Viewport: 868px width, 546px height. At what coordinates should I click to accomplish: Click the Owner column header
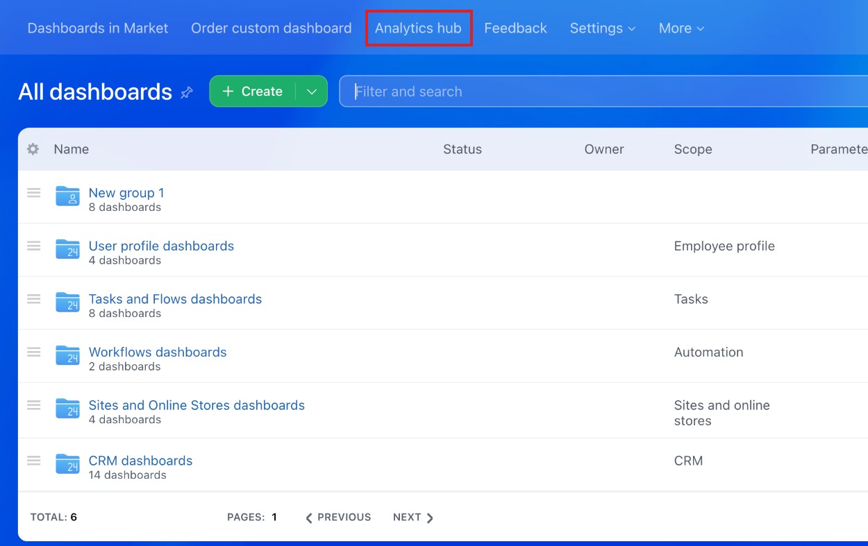[x=604, y=149]
